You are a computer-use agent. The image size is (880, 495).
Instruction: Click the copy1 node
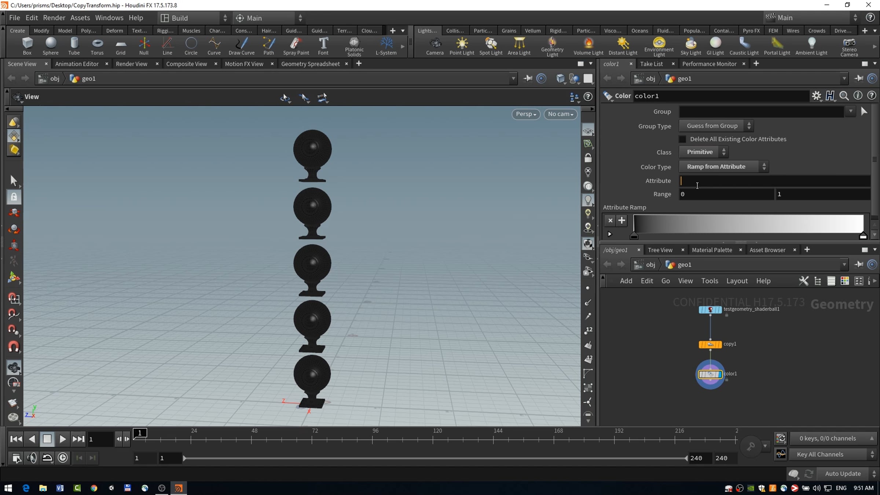pyautogui.click(x=710, y=344)
